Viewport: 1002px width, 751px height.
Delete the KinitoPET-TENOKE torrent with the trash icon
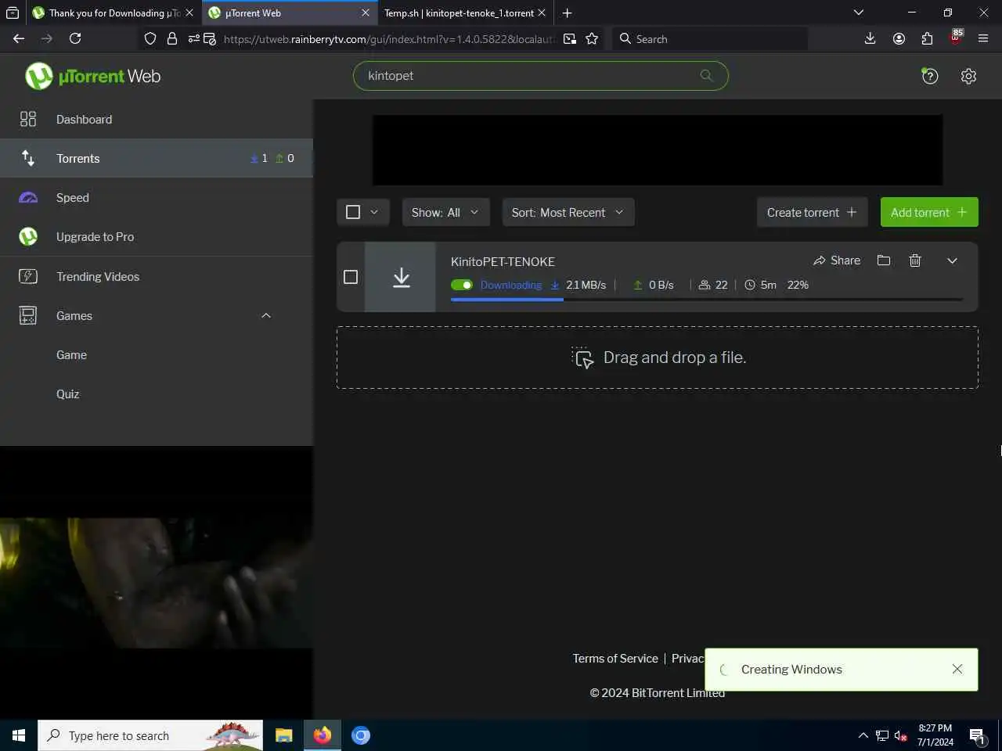pos(915,261)
